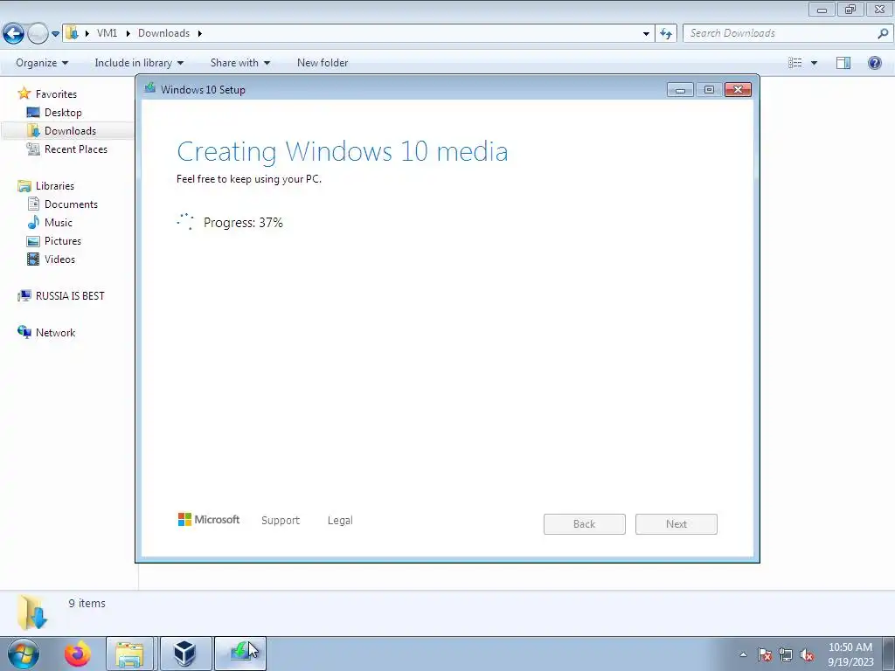Screen dimensions: 895x671
Task: Click Windows 10 Setup taskbar button
Action: (240, 654)
